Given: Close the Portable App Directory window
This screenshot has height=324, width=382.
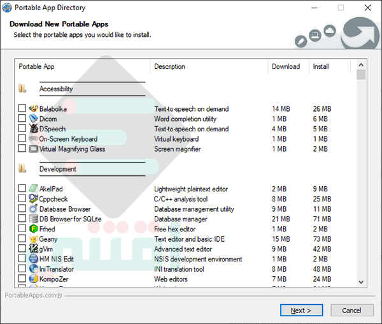Looking at the screenshot, I should (x=367, y=8).
